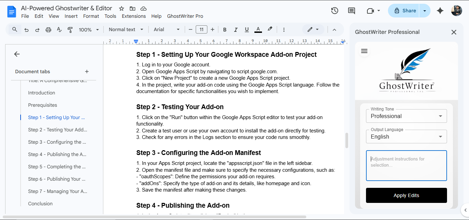Click the Redo icon
Image resolution: width=469 pixels, height=220 pixels.
pos(37,29)
